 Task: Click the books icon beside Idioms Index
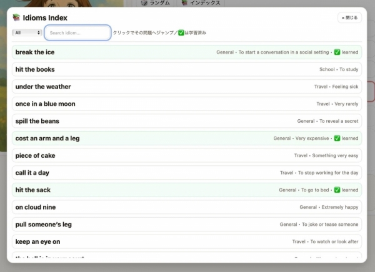[x=16, y=17]
